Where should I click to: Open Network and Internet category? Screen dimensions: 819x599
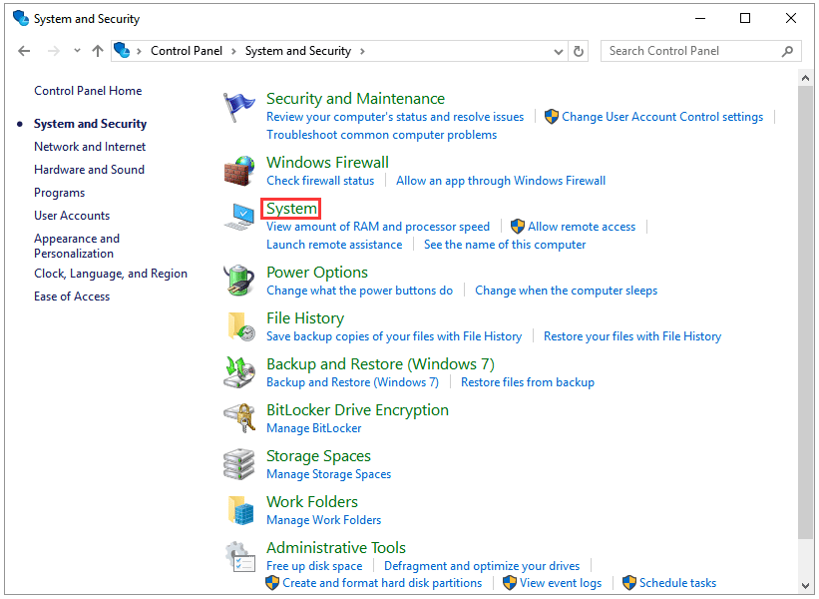click(90, 147)
